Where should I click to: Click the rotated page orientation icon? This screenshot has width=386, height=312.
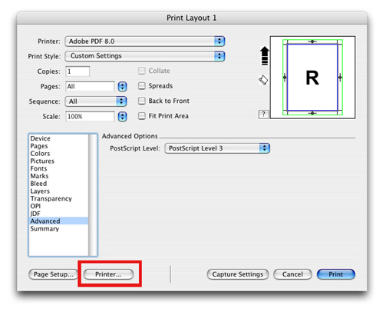pos(263,80)
